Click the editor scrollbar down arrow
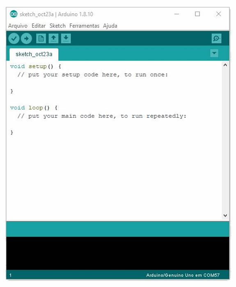The image size is (236, 287). [225, 215]
